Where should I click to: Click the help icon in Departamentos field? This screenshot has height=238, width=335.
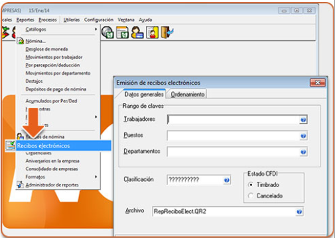pyautogui.click(x=303, y=152)
